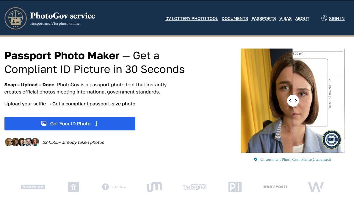The width and height of the screenshot is (354, 212).
Task: Click the TechBullion logo
Action: 114,187
